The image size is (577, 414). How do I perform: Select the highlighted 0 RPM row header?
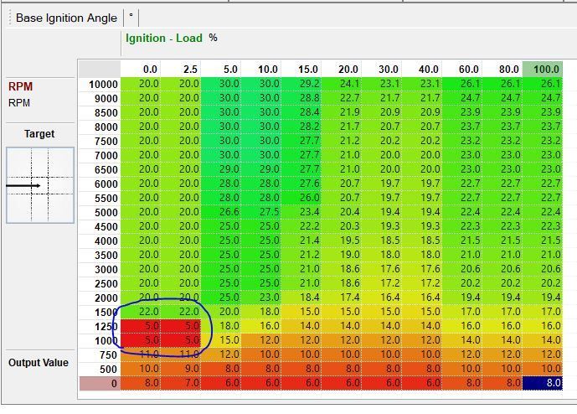[x=99, y=383]
